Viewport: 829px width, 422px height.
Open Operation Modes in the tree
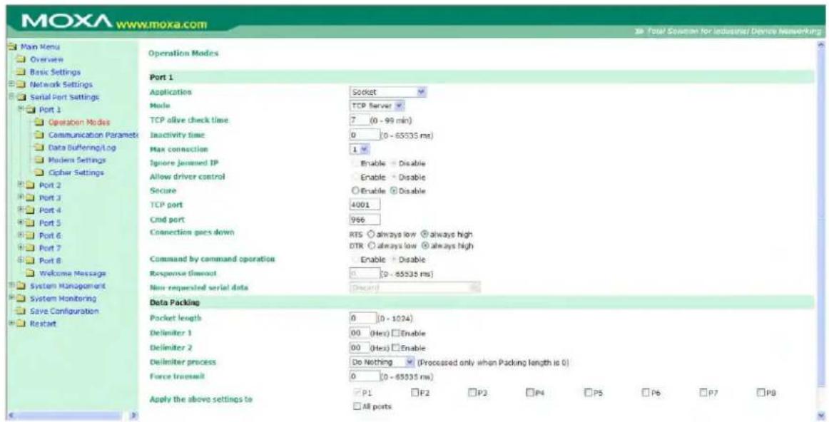[x=78, y=123]
